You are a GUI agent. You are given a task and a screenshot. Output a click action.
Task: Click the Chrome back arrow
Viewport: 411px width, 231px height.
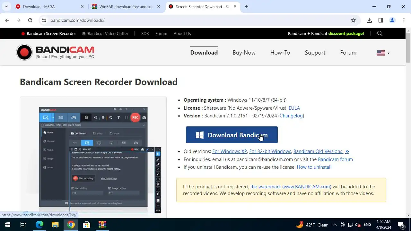[7, 20]
